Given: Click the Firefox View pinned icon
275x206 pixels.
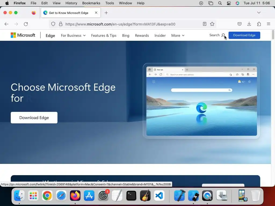Looking at the screenshot, I should coord(34,13).
